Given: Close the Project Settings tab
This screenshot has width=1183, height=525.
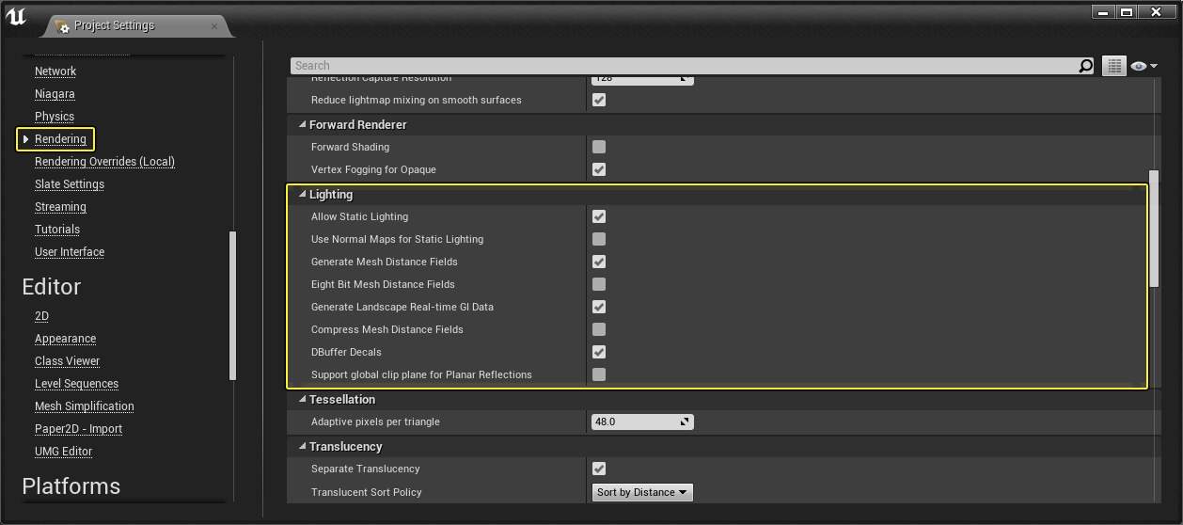Looking at the screenshot, I should 214,26.
